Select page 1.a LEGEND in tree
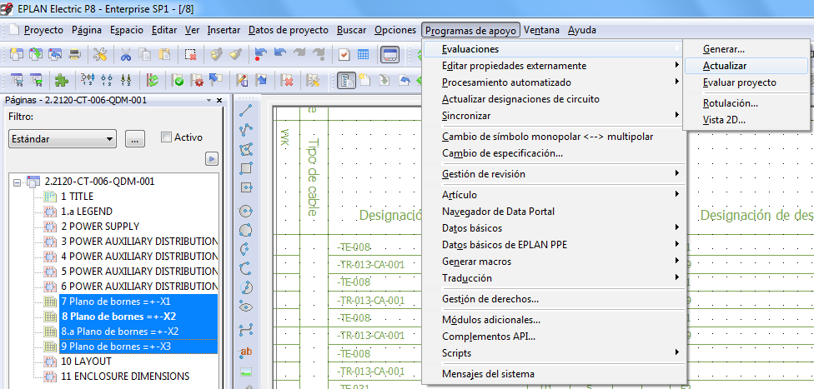 tap(86, 212)
